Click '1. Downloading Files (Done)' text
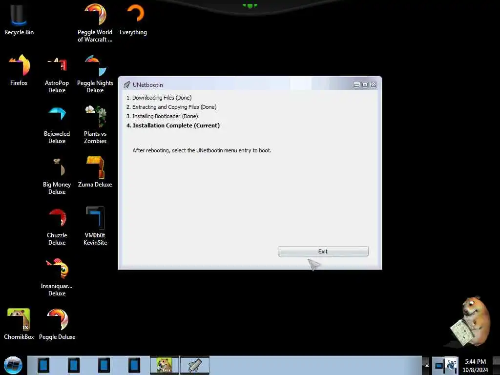This screenshot has width=500, height=375. click(x=159, y=98)
